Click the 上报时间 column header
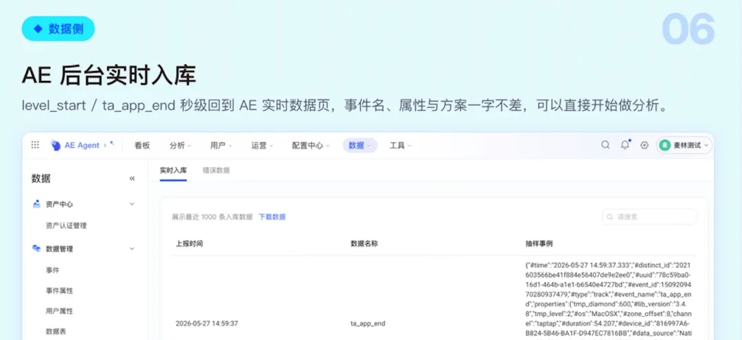742x340 pixels. click(x=190, y=243)
